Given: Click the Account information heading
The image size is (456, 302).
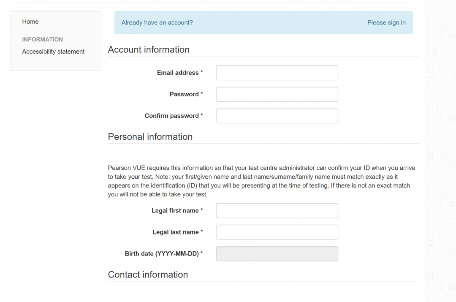Looking at the screenshot, I should click(149, 49).
